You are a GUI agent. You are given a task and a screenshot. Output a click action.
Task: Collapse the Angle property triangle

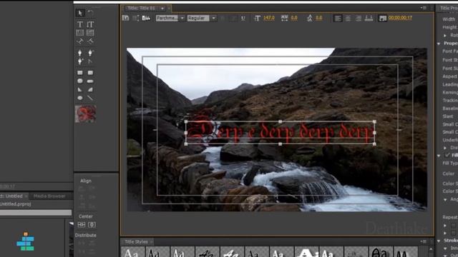[445, 200]
